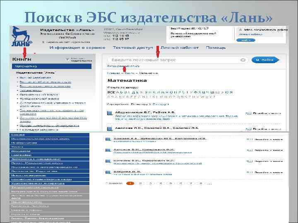Click book icon beside Амосов, Дубинский, Копченова
298x223 pixels.
click(x=108, y=140)
